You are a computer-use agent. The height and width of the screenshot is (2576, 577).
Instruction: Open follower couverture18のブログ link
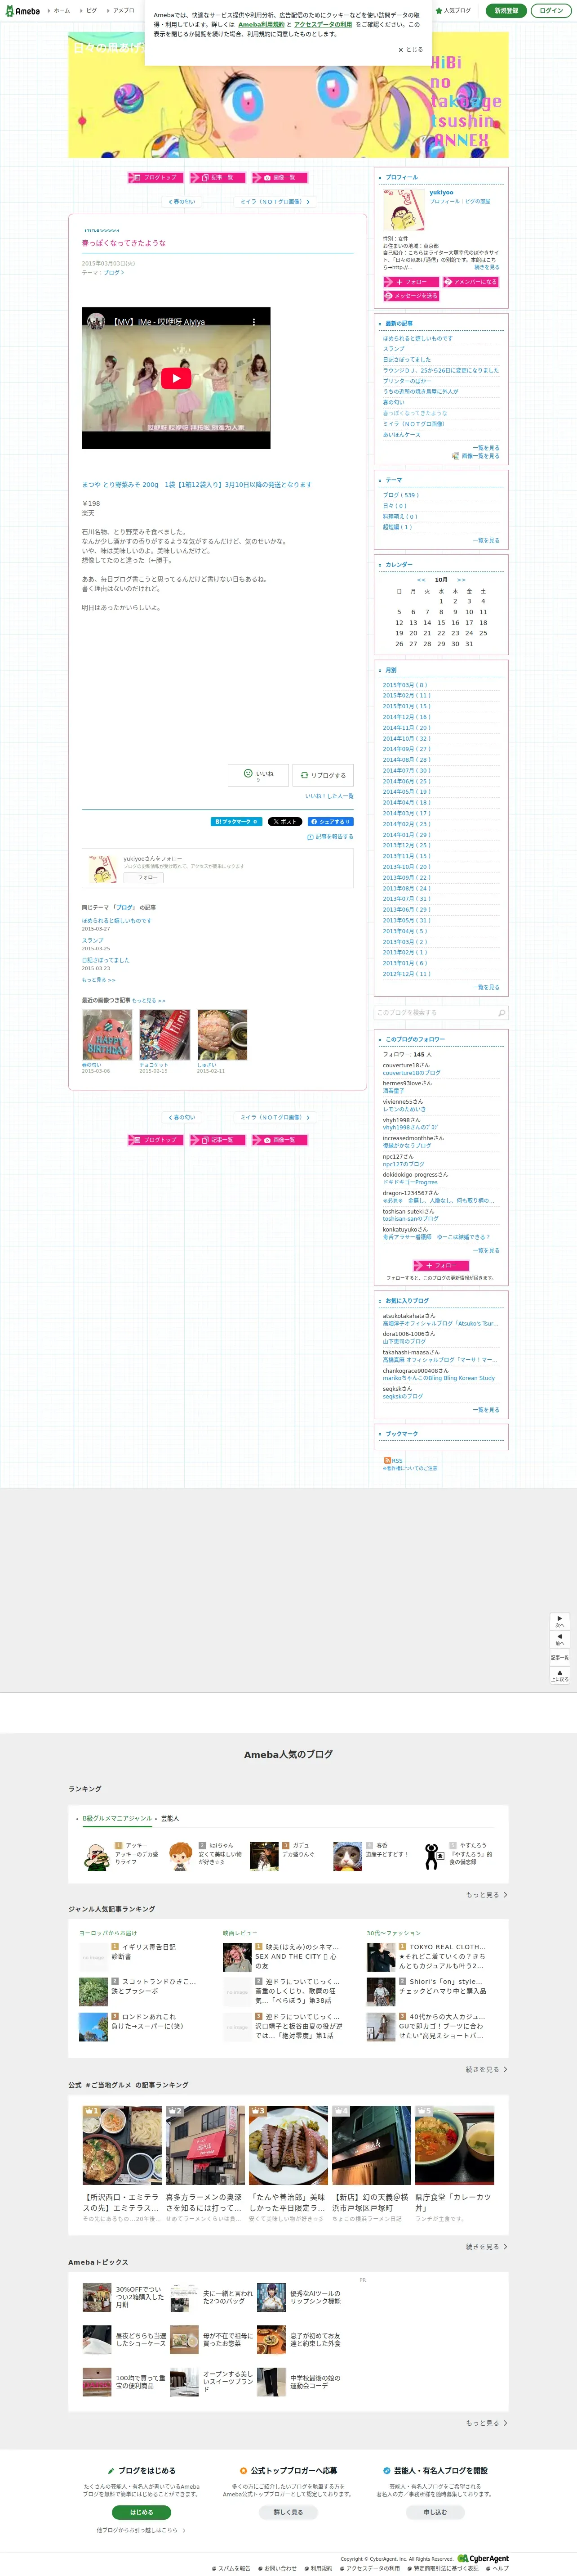(x=411, y=1073)
